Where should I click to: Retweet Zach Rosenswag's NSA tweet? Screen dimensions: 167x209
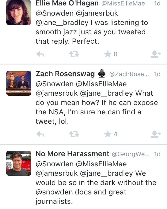(72, 134)
